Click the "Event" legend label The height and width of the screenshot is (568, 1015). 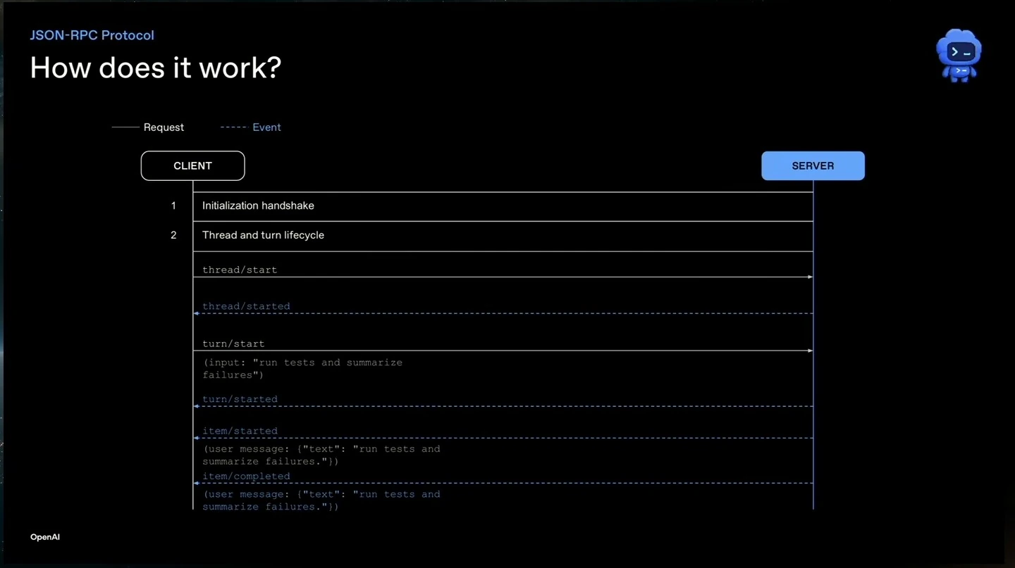point(266,127)
